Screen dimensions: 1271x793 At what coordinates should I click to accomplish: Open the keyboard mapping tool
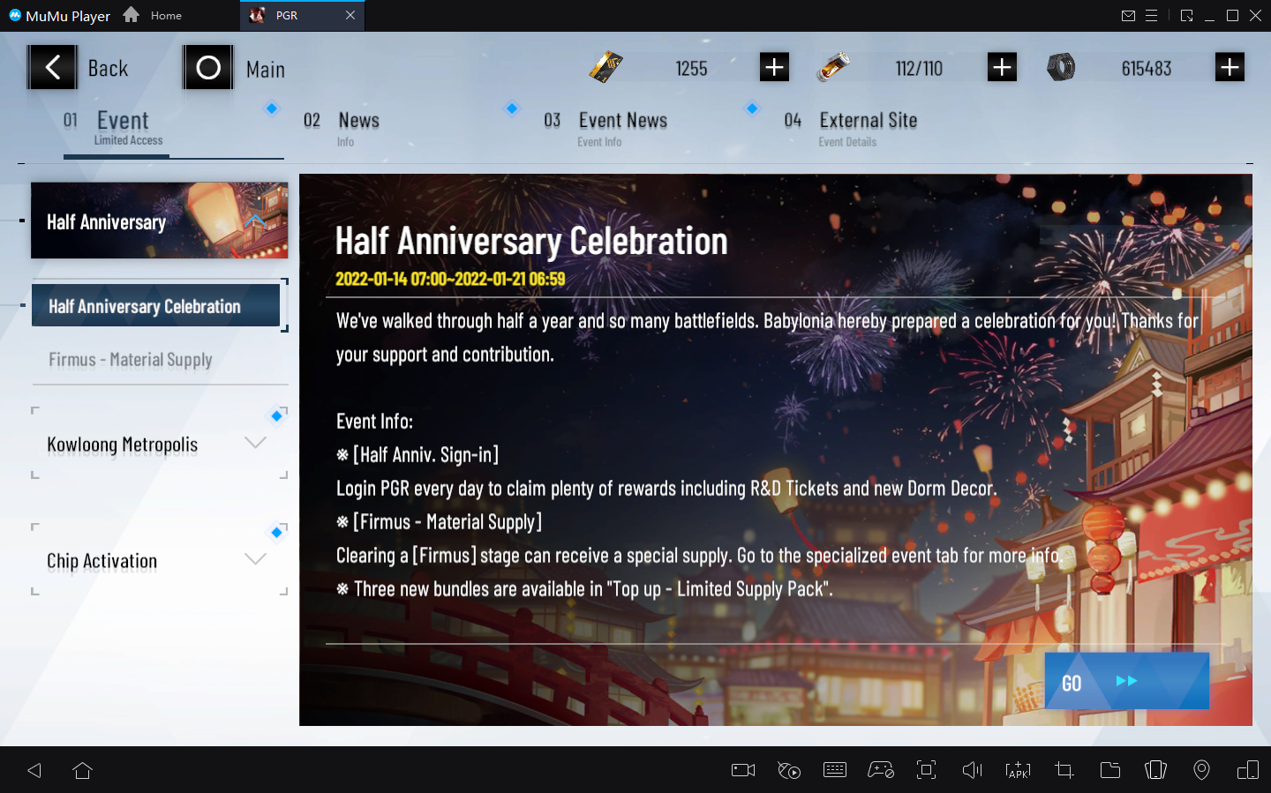[834, 770]
